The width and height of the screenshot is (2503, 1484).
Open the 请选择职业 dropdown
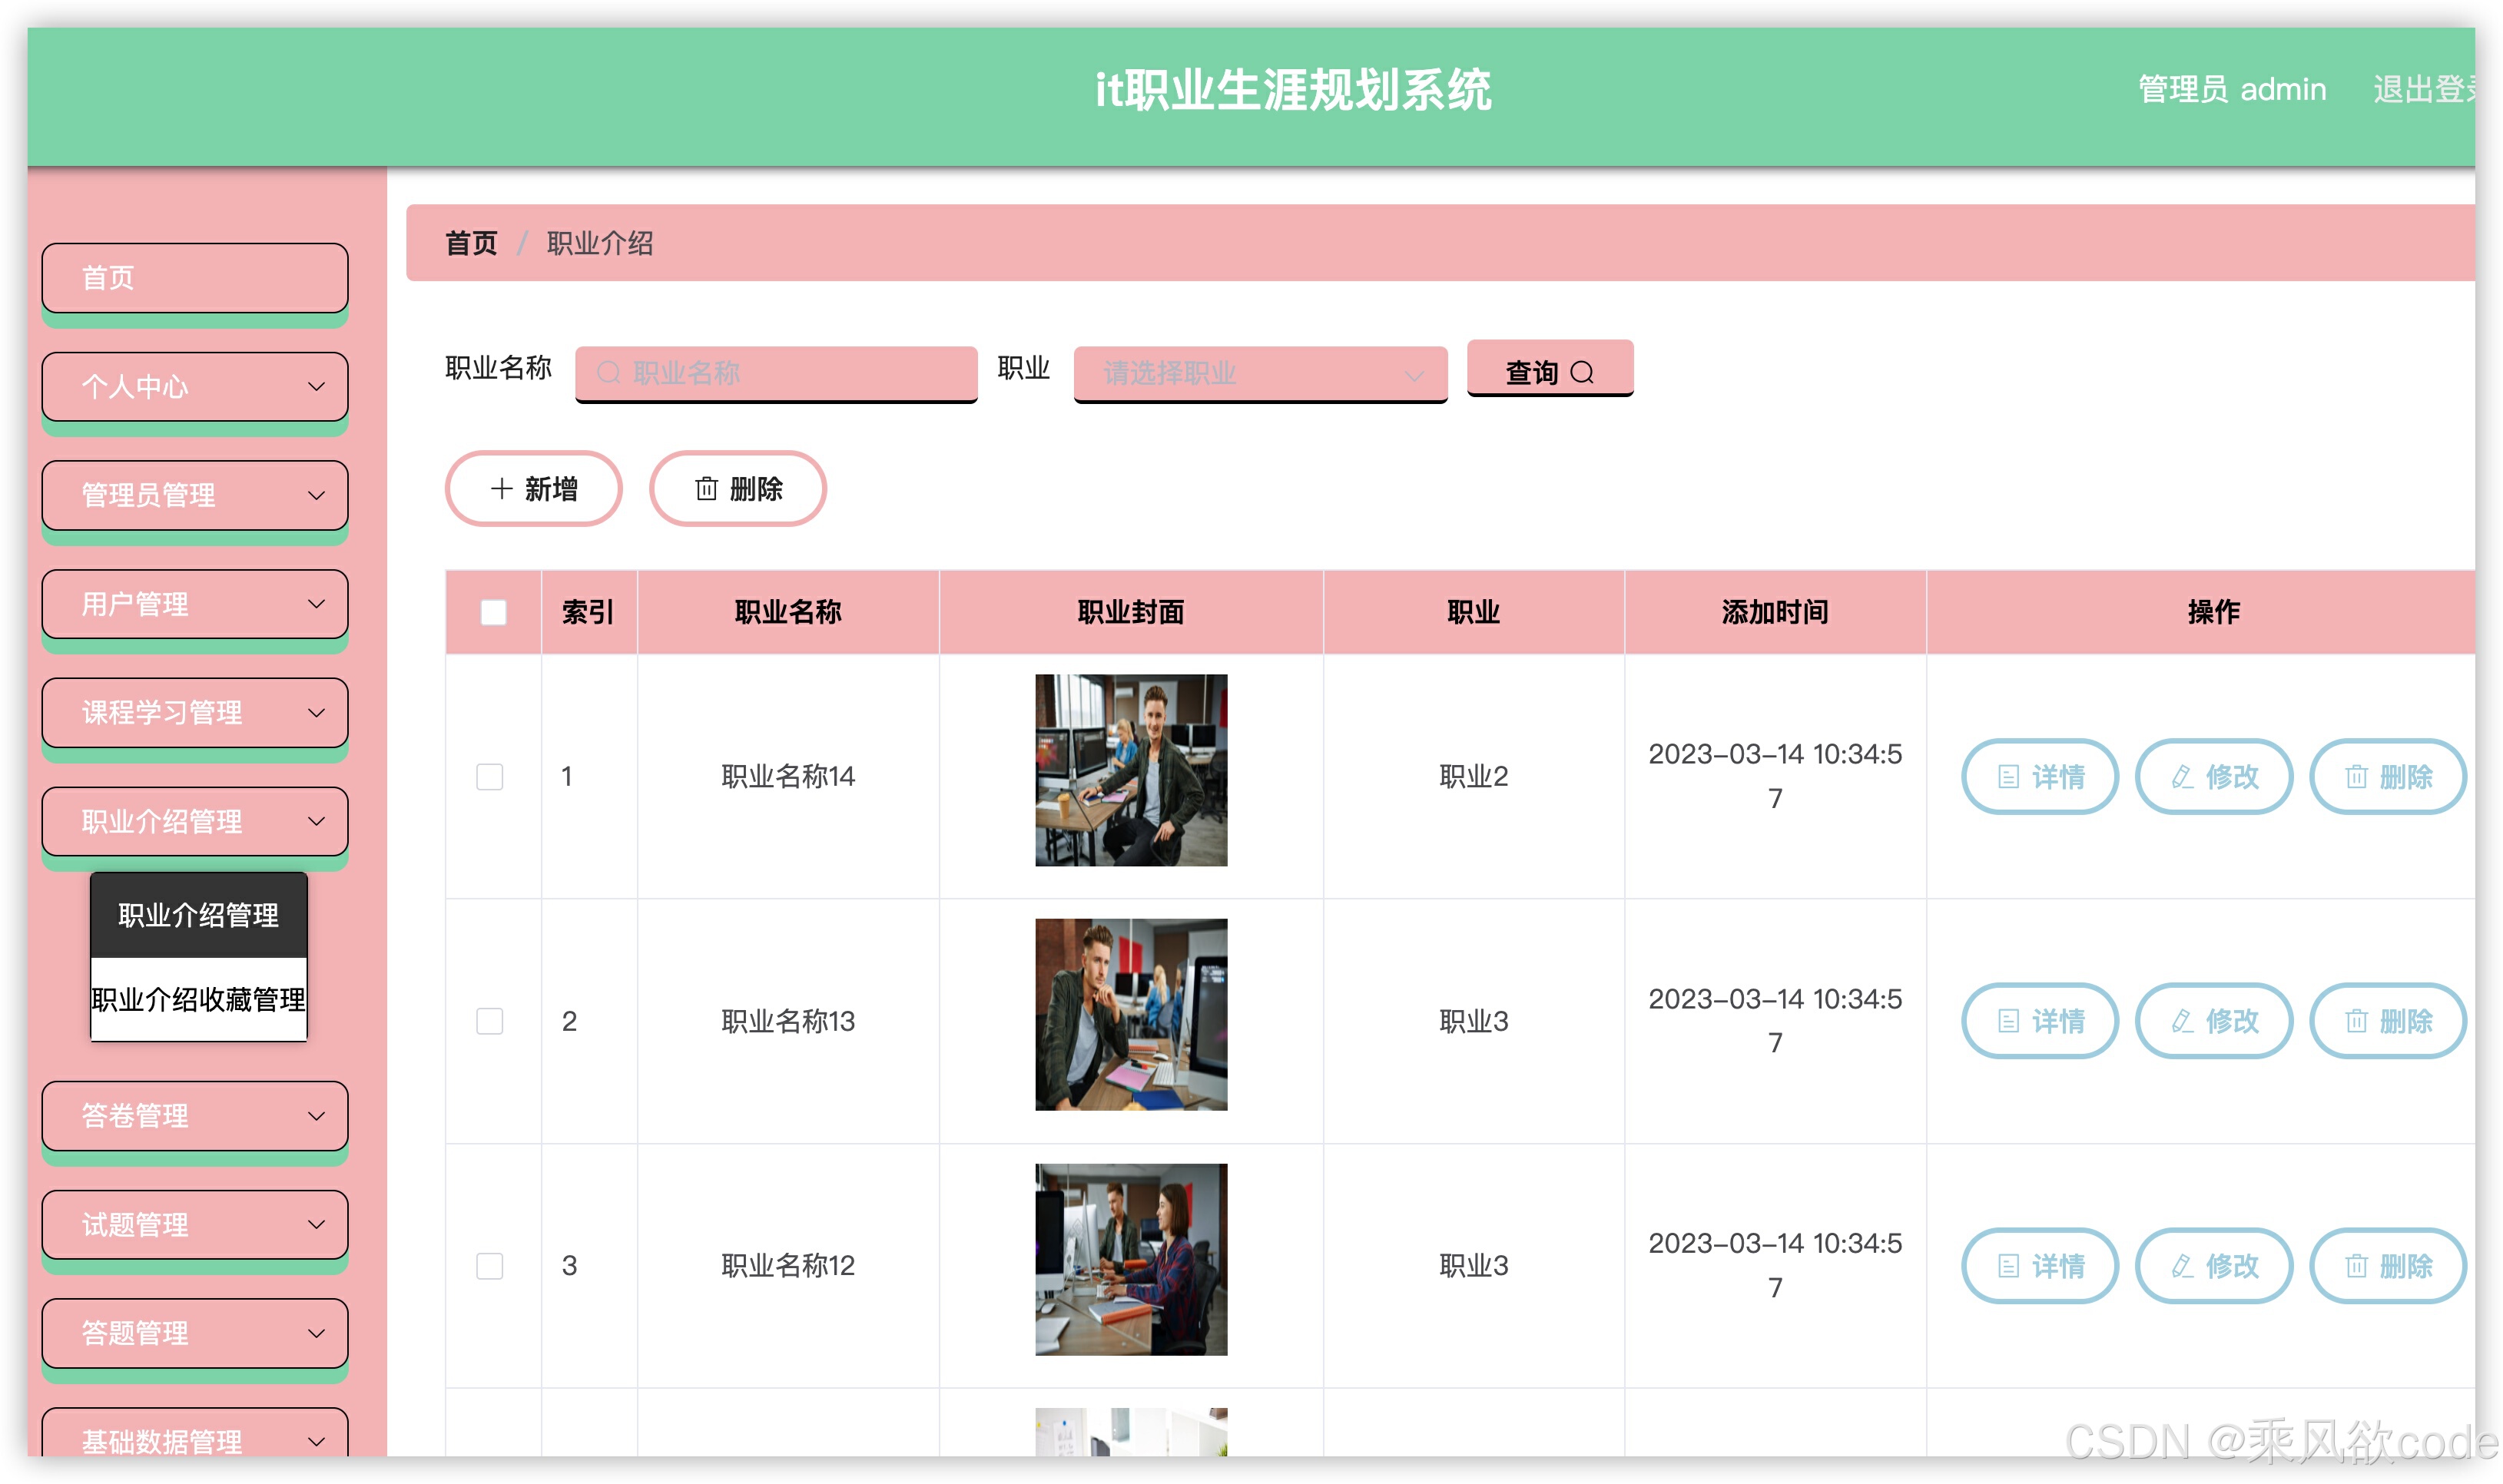tap(1259, 373)
